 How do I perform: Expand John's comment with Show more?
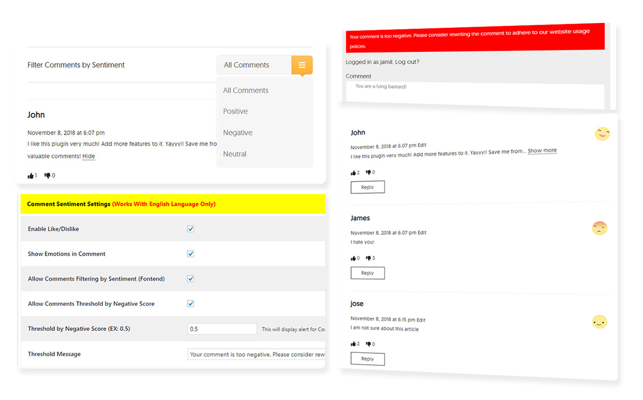click(x=542, y=150)
